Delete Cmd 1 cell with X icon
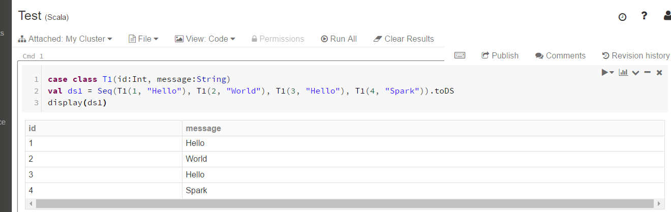Screen dimensions: 671x212 click(659, 73)
